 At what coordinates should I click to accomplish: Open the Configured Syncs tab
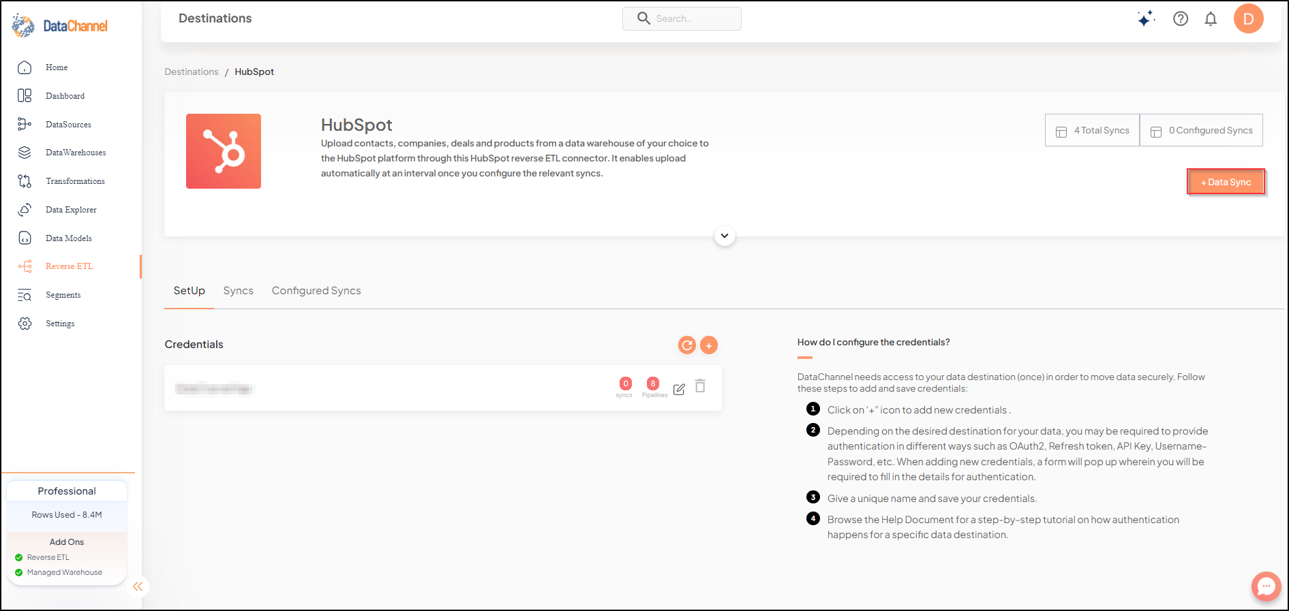[x=316, y=291]
